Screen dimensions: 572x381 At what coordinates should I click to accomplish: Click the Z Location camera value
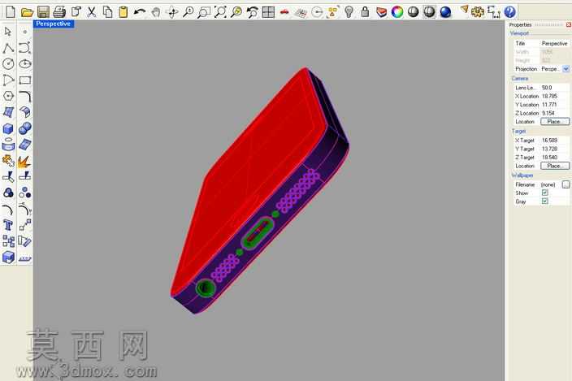click(554, 113)
